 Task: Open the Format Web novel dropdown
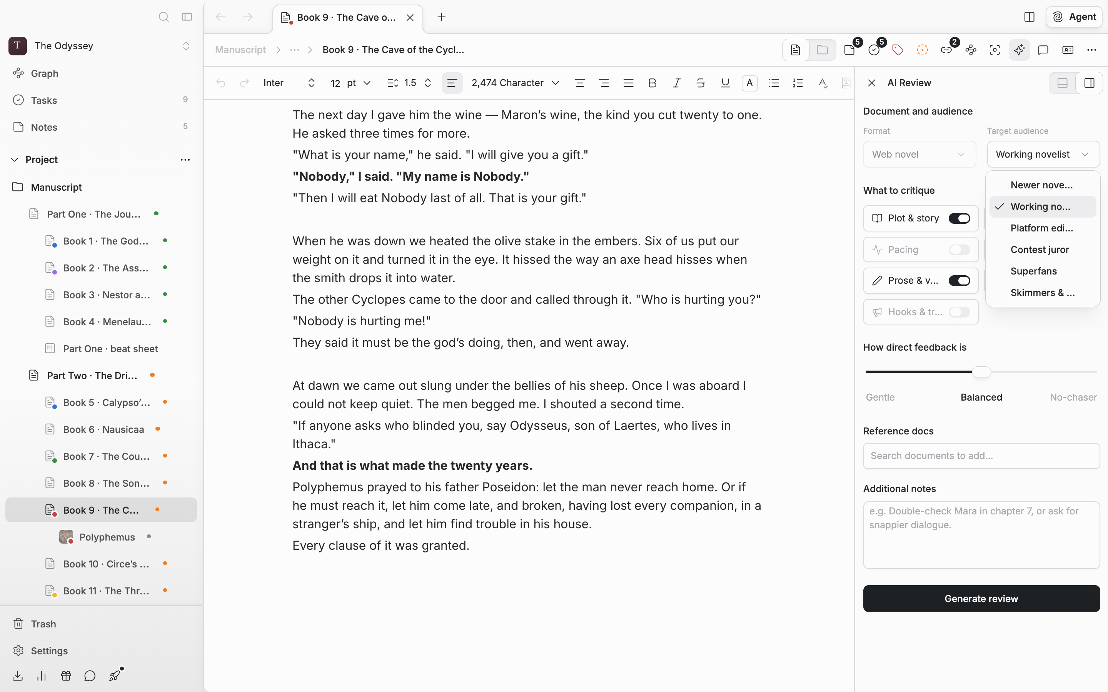click(x=919, y=154)
